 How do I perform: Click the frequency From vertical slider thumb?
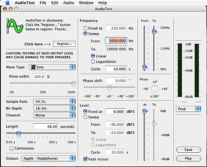[145, 67]
